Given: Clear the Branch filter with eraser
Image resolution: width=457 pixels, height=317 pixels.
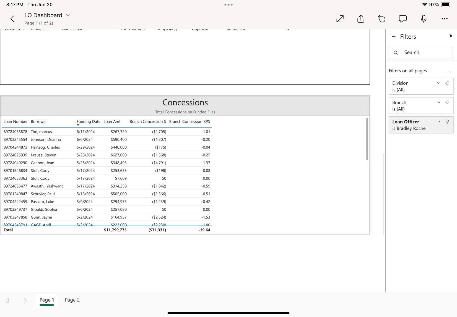Looking at the screenshot, I should [x=447, y=102].
